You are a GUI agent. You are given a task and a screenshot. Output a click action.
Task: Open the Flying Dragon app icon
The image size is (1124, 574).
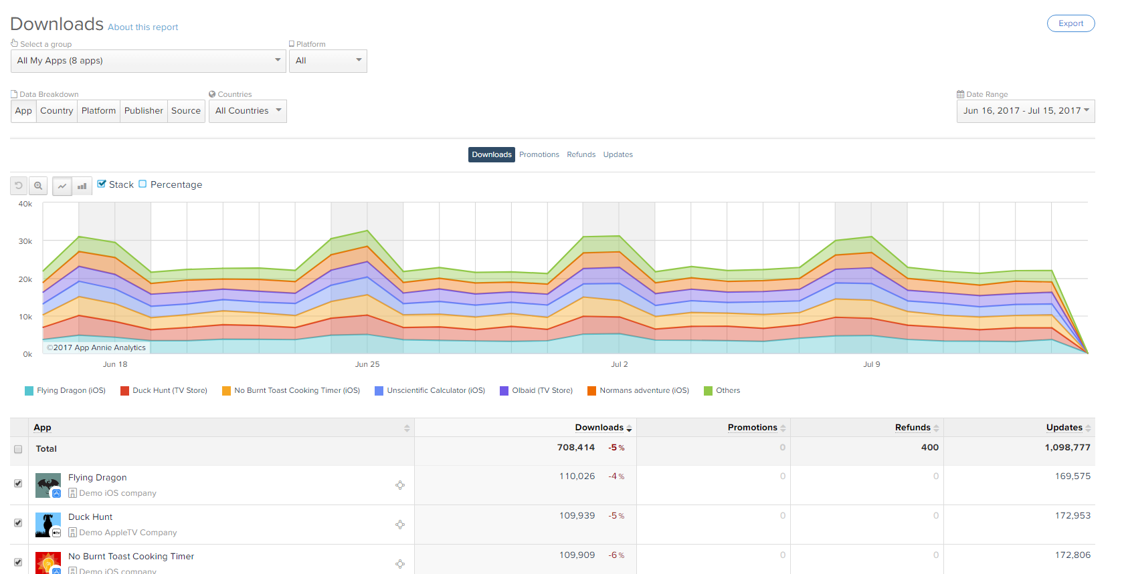click(48, 486)
